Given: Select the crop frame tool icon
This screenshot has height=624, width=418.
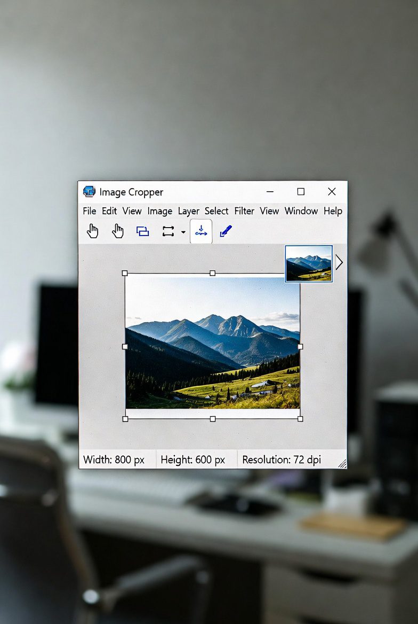Looking at the screenshot, I should pyautogui.click(x=168, y=231).
